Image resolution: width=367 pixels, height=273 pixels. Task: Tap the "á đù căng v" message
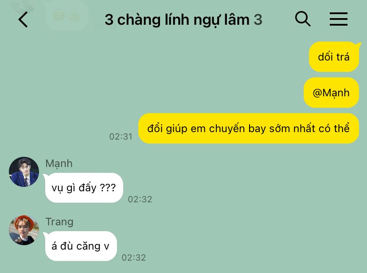click(80, 246)
